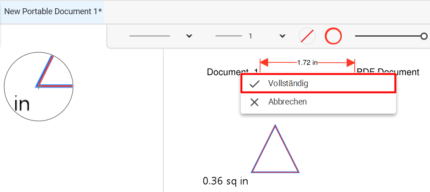Click the X icon beside Abbrechen
Image resolution: width=430 pixels, height=192 pixels.
pyautogui.click(x=255, y=102)
